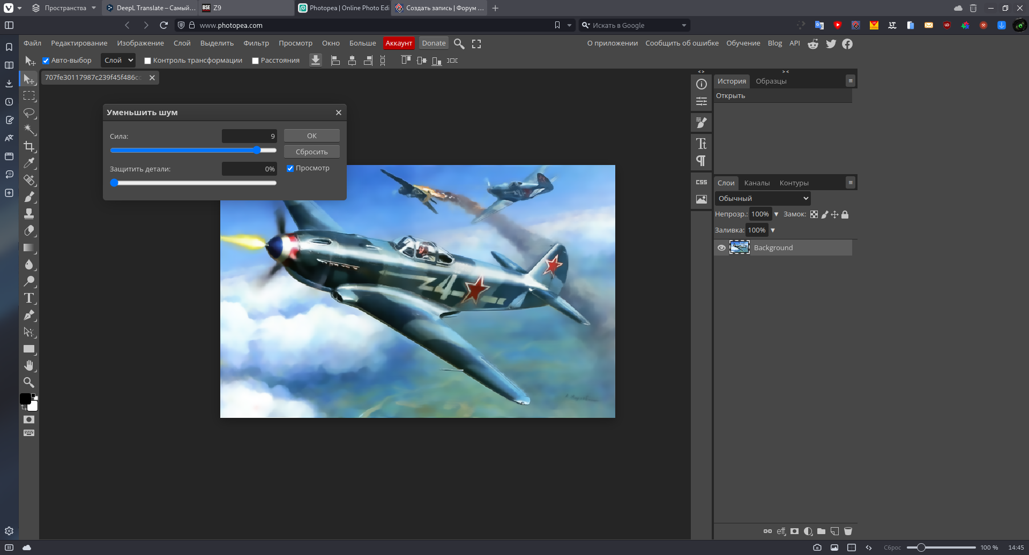Select the Lasso tool
The height and width of the screenshot is (555, 1029).
(29, 112)
